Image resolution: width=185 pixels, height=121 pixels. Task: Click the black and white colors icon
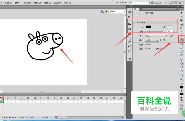pyautogui.click(x=182, y=98)
